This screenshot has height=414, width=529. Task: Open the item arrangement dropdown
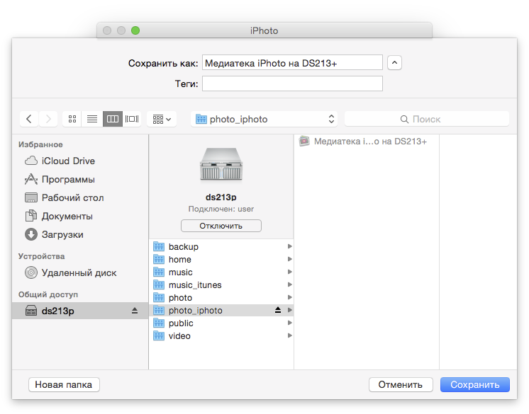click(x=162, y=119)
